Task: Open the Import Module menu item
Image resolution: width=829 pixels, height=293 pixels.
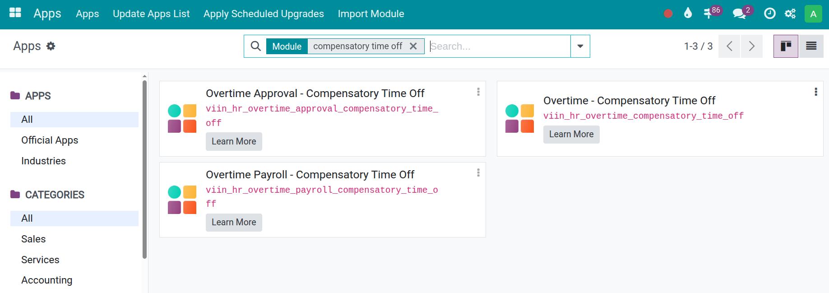Action: click(x=371, y=14)
